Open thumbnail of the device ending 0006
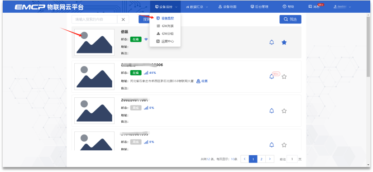Viewport: 373px width, 172px height. tap(94, 76)
